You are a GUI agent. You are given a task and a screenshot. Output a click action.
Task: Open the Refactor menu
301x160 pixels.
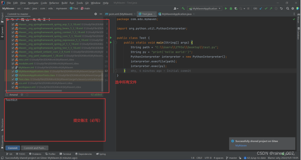[54, 3]
